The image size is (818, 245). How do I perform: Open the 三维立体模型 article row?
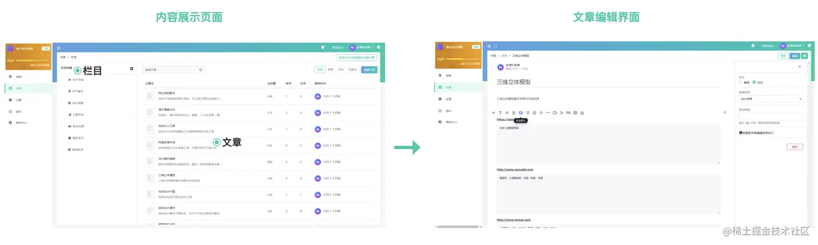tap(260, 177)
